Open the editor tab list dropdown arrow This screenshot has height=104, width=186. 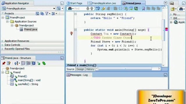tap(165, 3)
